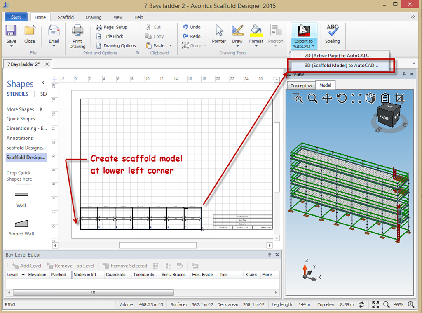Click fit-to-window icon in status bar
This screenshot has height=313, width=422.
[375, 305]
